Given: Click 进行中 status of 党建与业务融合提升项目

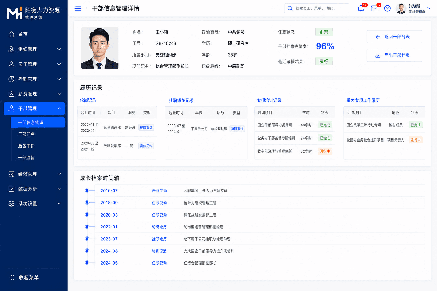Looking at the screenshot, I should pyautogui.click(x=416, y=140).
